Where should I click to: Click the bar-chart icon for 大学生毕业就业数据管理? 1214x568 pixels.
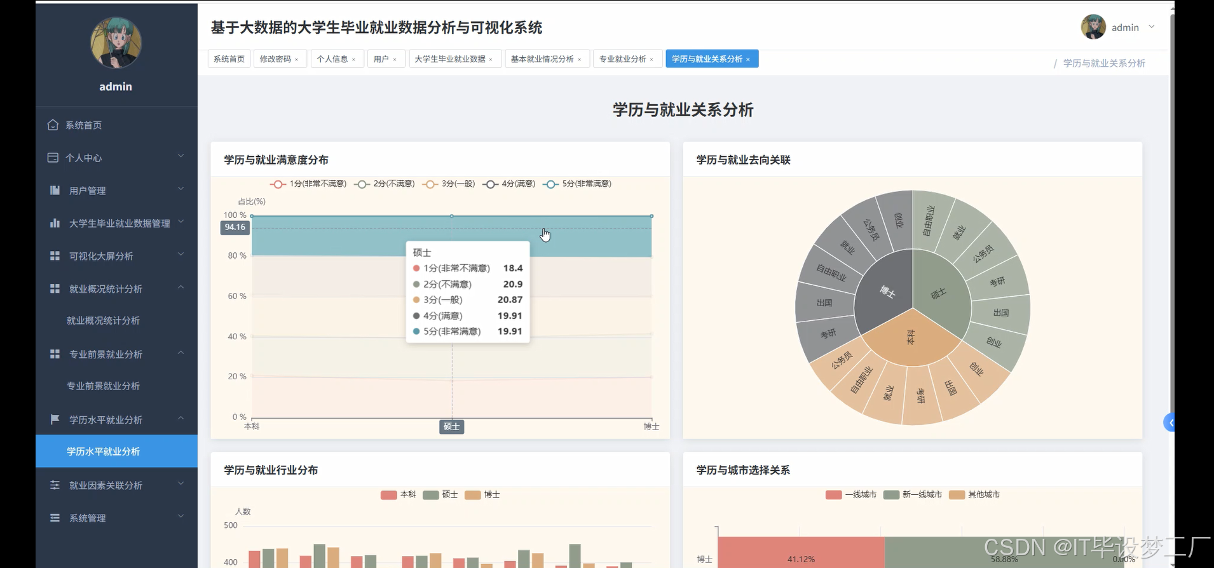tap(55, 223)
